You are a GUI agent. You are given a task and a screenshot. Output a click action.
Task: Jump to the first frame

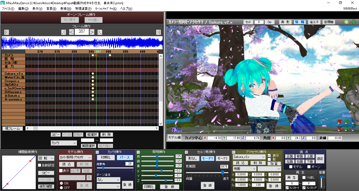pos(7,32)
